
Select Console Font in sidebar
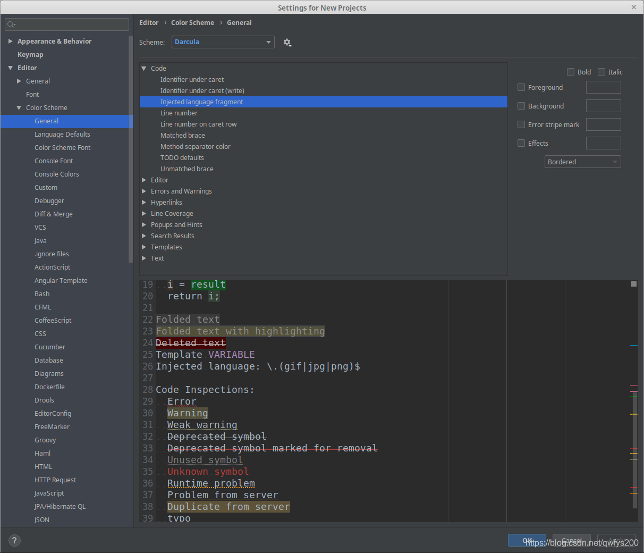[x=54, y=161]
